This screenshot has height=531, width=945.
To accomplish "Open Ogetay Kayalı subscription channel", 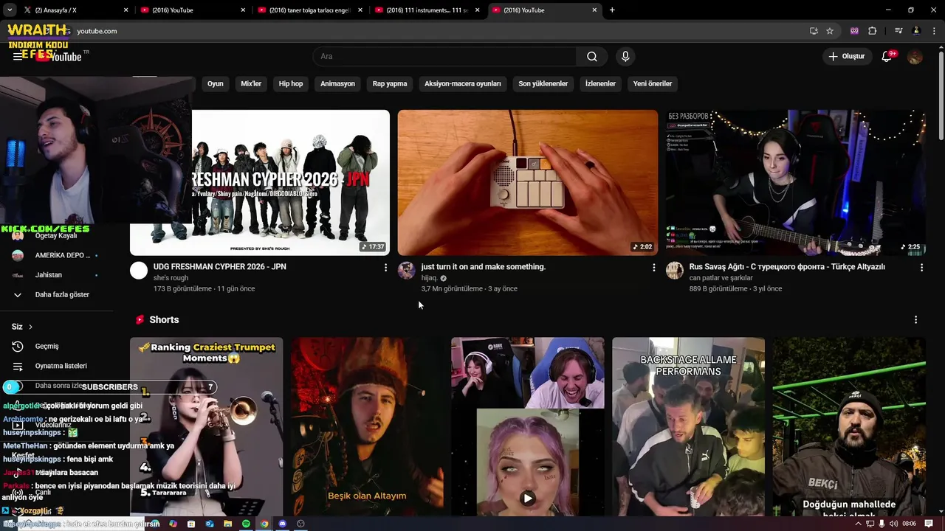I will click(x=55, y=236).
